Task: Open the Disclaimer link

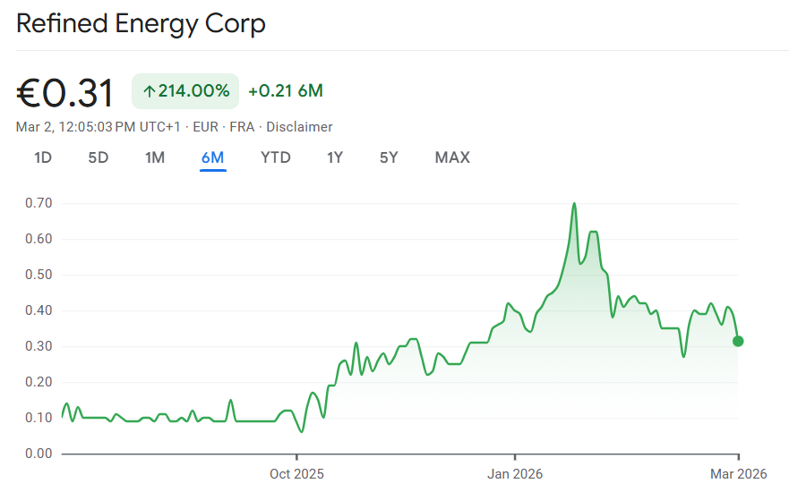Action: [x=299, y=127]
